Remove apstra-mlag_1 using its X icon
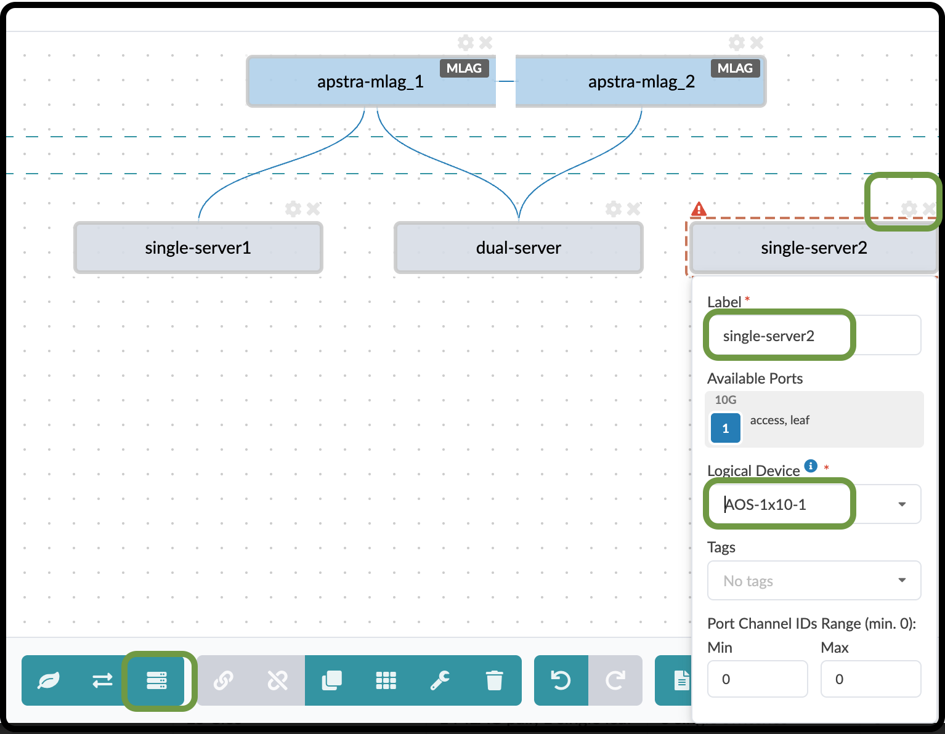Screen dimensions: 945x734 pyautogui.click(x=486, y=42)
